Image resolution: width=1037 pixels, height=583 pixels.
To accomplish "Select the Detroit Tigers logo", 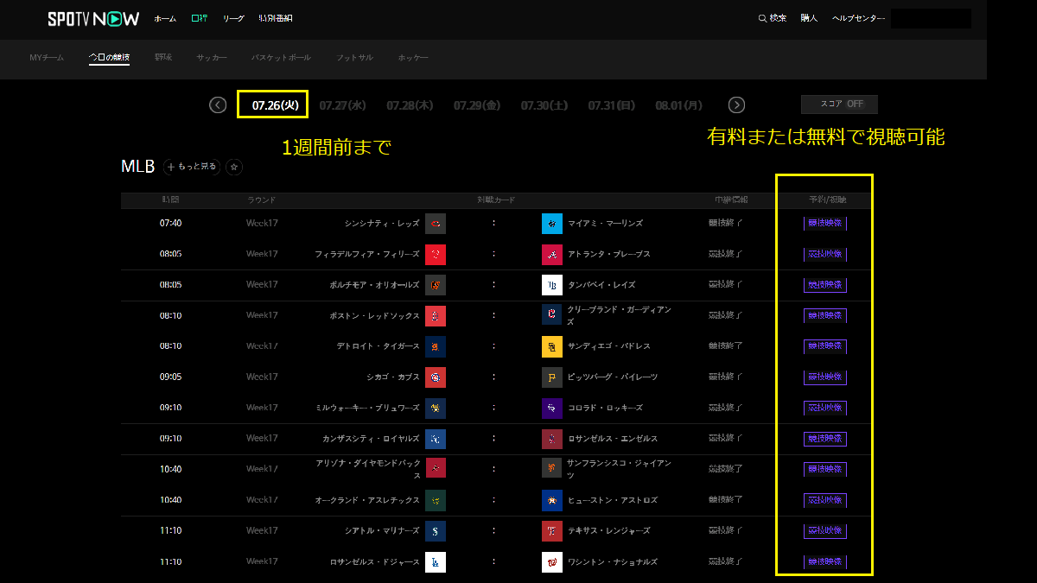I will click(436, 346).
